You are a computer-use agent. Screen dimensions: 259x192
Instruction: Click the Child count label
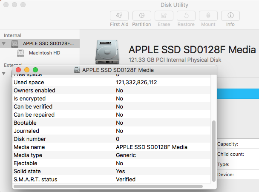click(x=231, y=154)
